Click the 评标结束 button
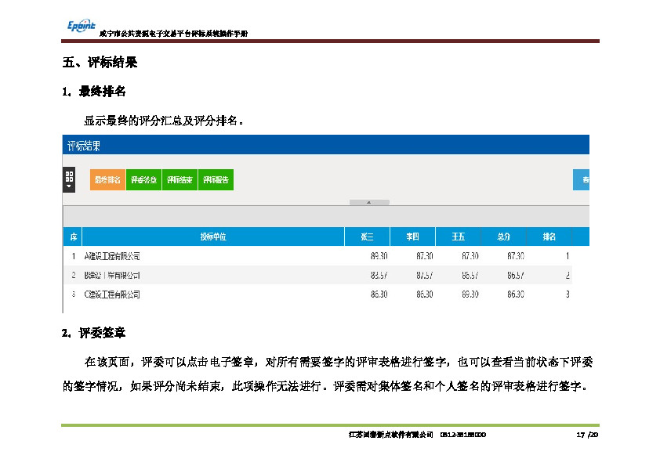Screen dimensions: 660x466 click(180, 180)
